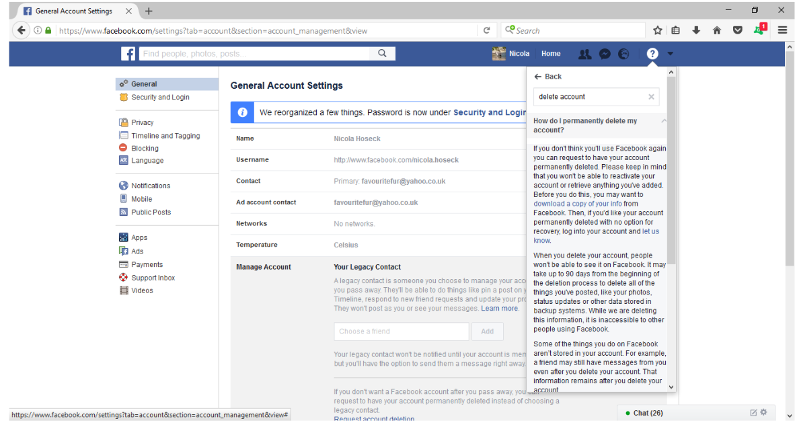Edit the Temperature row
Viewport: 797px width, 431px height.
point(378,245)
